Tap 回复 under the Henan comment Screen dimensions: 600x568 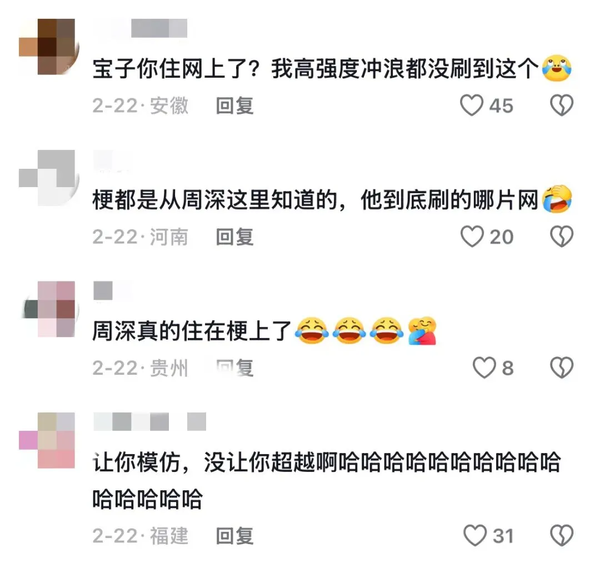pyautogui.click(x=234, y=237)
